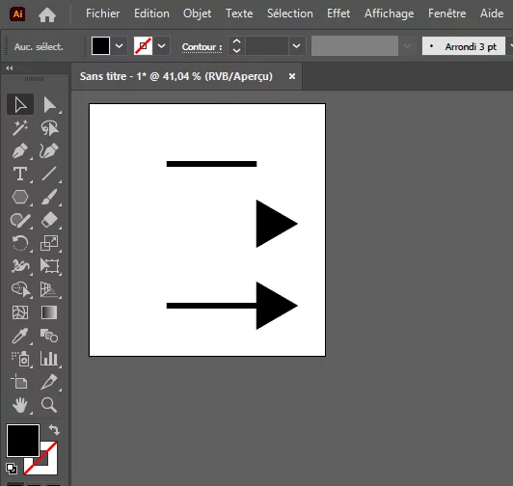Reset to default fill and stroke

[x=12, y=469]
